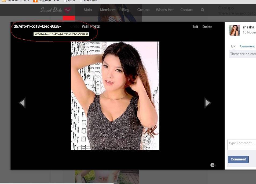
Task: Delete this photo via Delete link
Action: [x=207, y=27]
